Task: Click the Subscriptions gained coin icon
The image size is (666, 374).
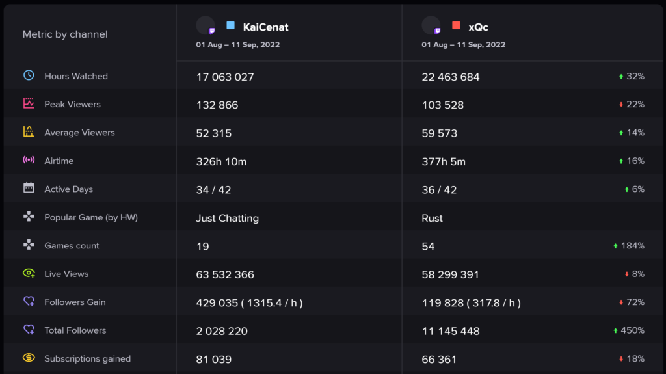Action: point(29,358)
